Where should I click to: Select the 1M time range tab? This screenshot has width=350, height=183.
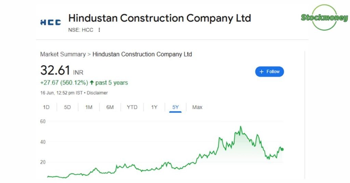89,107
